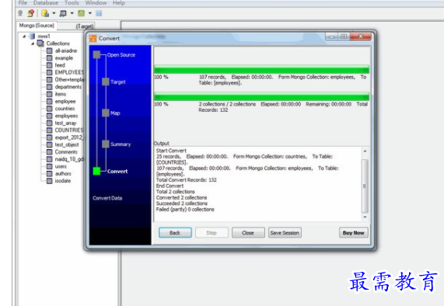Click the database icon at the tree root
The width and height of the screenshot is (444, 306).
[x=33, y=37]
